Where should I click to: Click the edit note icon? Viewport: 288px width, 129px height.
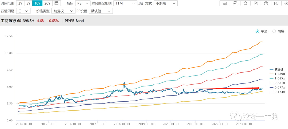click(x=256, y=3)
